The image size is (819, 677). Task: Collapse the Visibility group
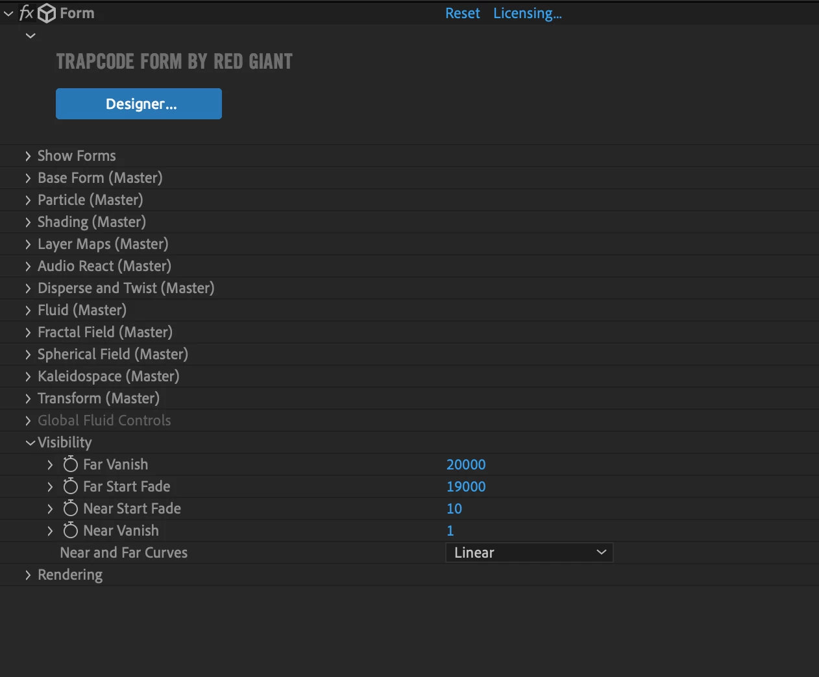[30, 443]
